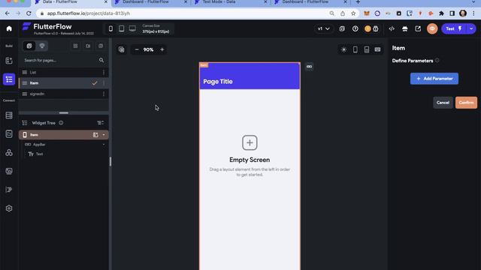Viewport: 481px width, 270px height.
Task: Collapse the Item tree node arrow
Action: [104, 135]
